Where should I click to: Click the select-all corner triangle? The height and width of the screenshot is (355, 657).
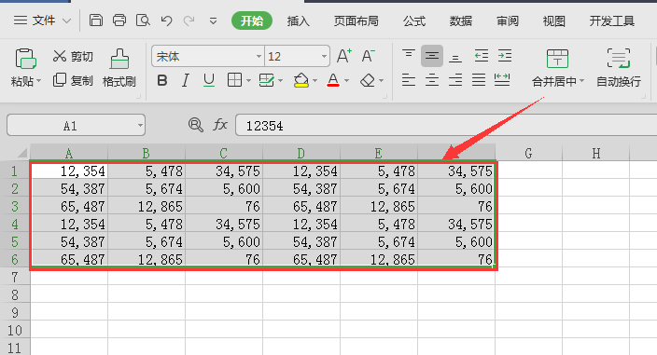point(22,153)
